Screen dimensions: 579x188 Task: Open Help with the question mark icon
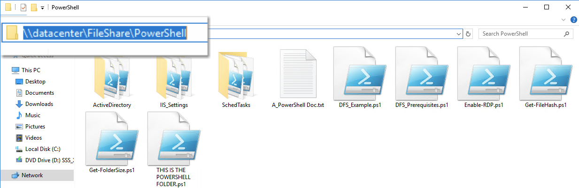573,20
